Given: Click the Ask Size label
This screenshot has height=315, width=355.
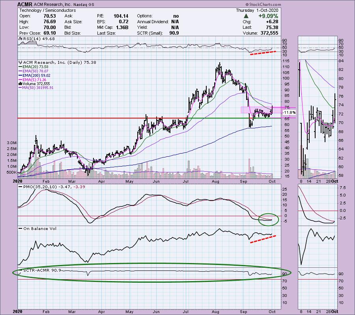Looking at the screenshot, I should pos(73,22).
